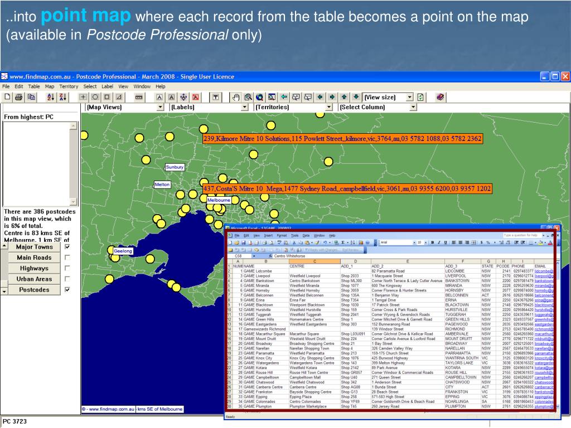571x428 pixels.
Task: Click the orange Kilmore Mitre 10 point label
Action: point(343,138)
